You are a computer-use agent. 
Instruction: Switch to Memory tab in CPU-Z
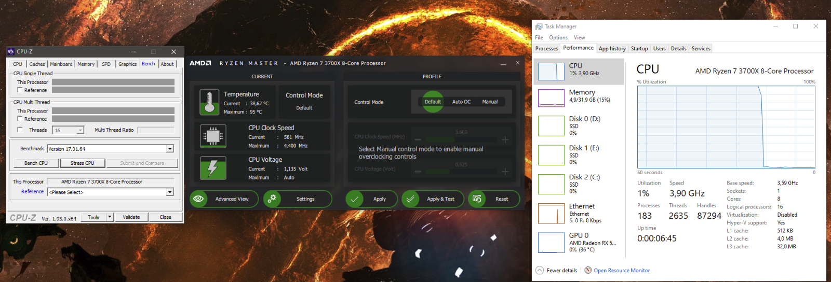pos(86,64)
